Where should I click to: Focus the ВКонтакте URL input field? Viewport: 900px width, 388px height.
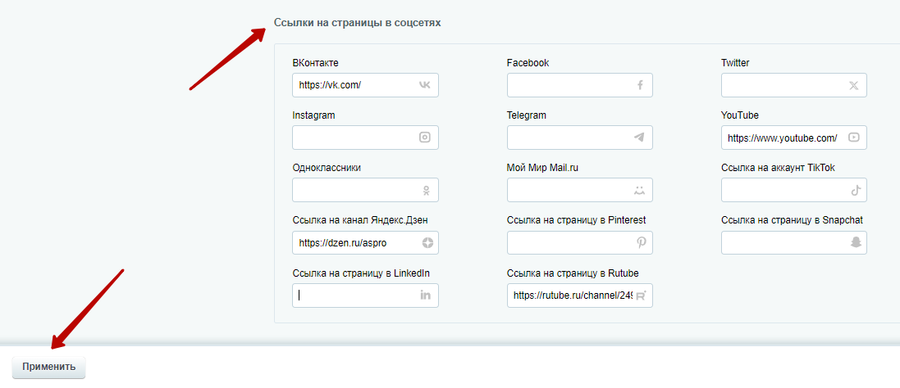coord(365,84)
